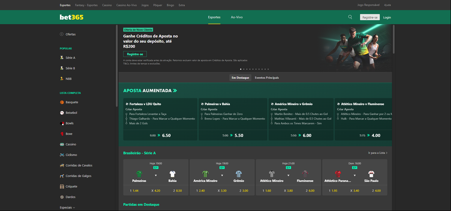Bet on Bahia win at 8.50
This screenshot has height=211, width=451.
[x=177, y=191]
